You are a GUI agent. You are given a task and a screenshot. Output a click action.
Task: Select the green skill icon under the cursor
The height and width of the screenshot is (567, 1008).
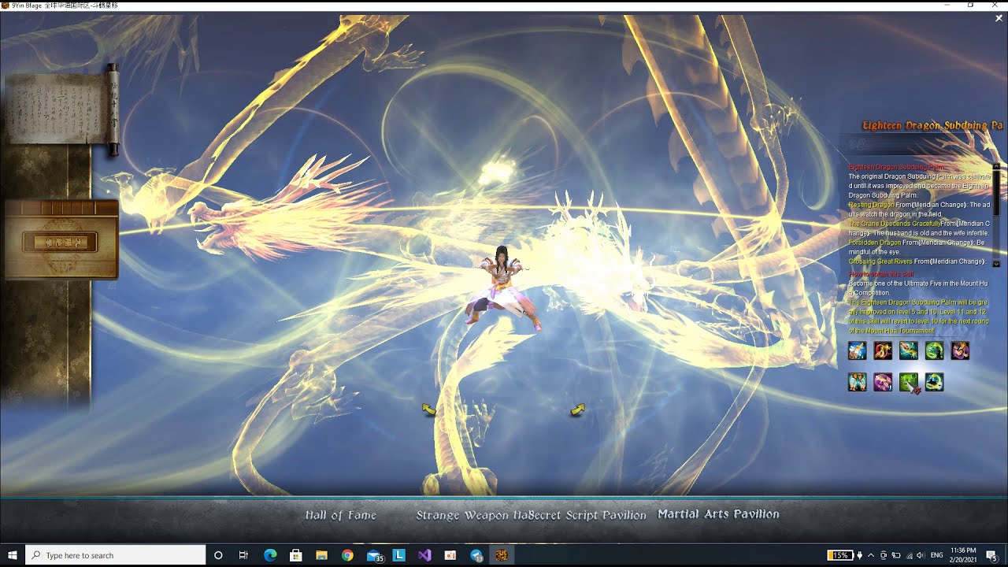coord(909,382)
